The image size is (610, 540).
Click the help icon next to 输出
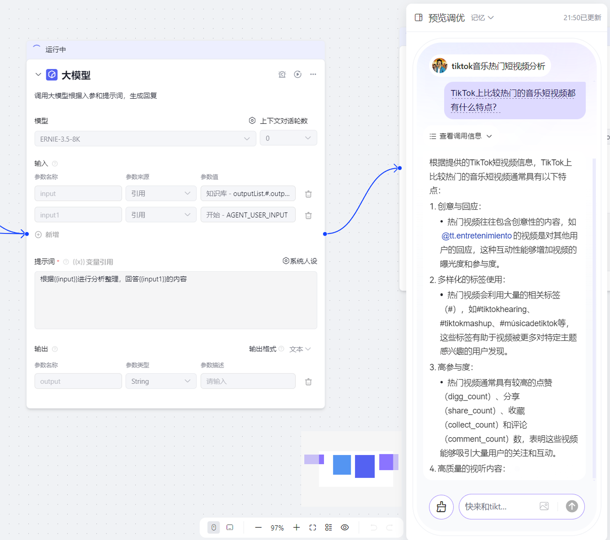55,349
